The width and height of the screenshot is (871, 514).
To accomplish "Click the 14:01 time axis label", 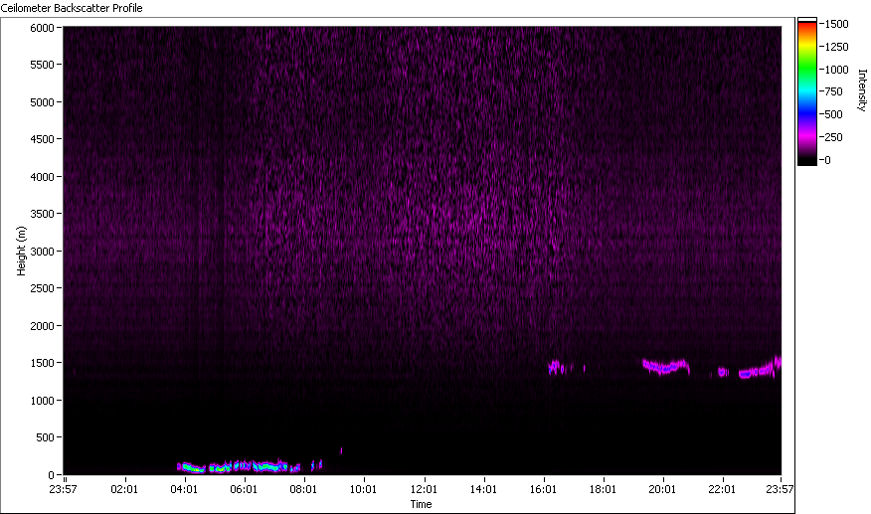I will tap(483, 489).
